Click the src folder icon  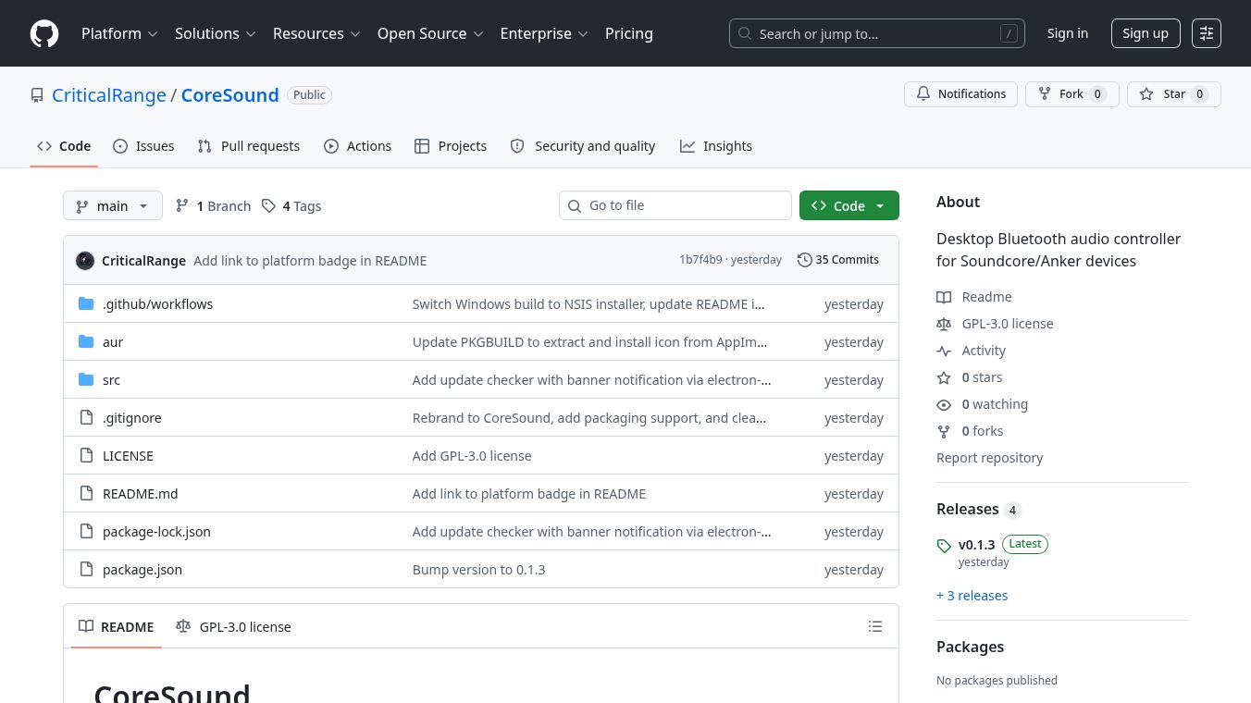[86, 379]
